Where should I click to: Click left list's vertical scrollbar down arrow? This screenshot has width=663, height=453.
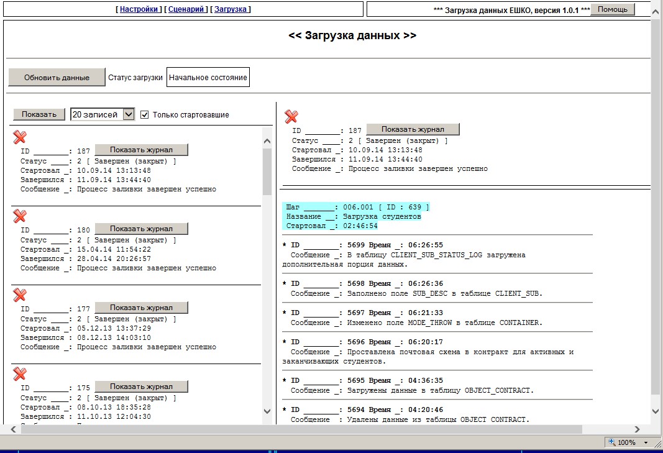pos(267,411)
